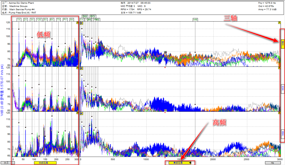Click the blue play icon beside the top spectrum
Image resolution: width=285 pixels, height=165 pixels.
tap(82, 23)
